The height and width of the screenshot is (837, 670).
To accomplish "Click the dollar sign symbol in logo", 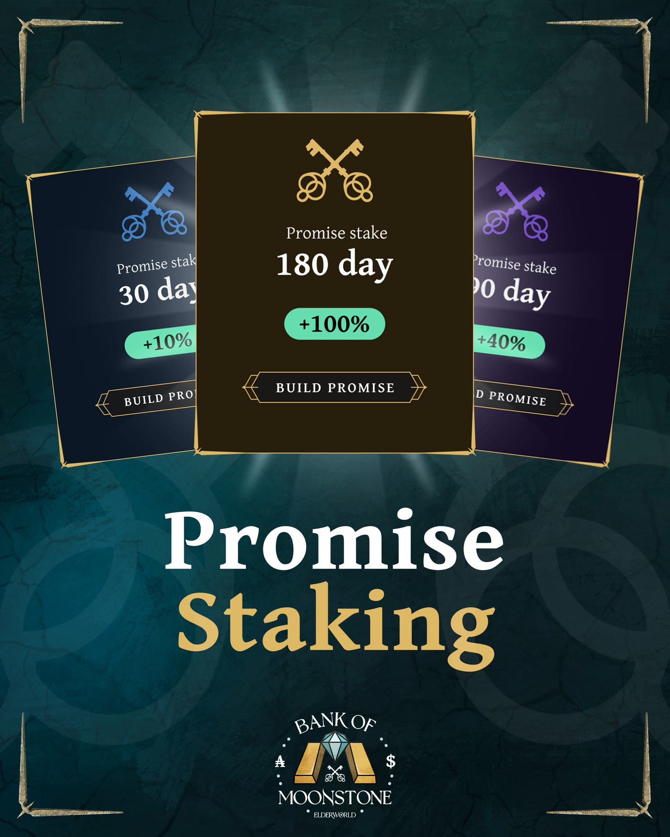I will coord(391,761).
